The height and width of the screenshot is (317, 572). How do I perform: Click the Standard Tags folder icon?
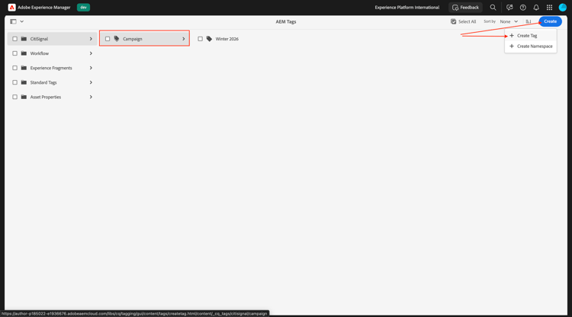(x=24, y=82)
